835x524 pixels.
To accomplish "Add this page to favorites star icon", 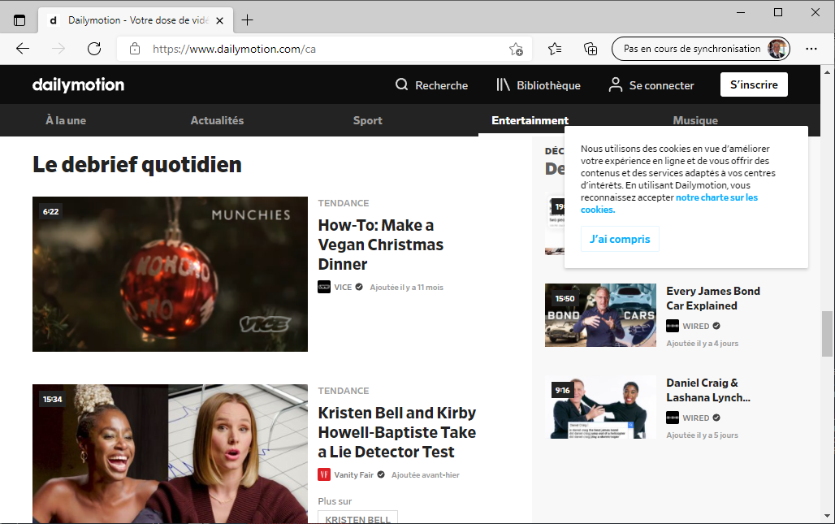I will click(x=516, y=49).
